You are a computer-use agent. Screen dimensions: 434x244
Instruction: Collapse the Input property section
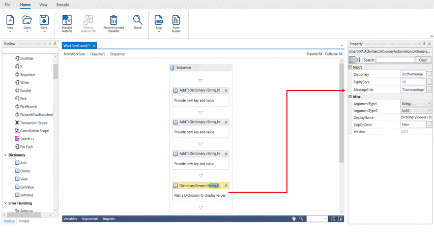tap(350, 67)
